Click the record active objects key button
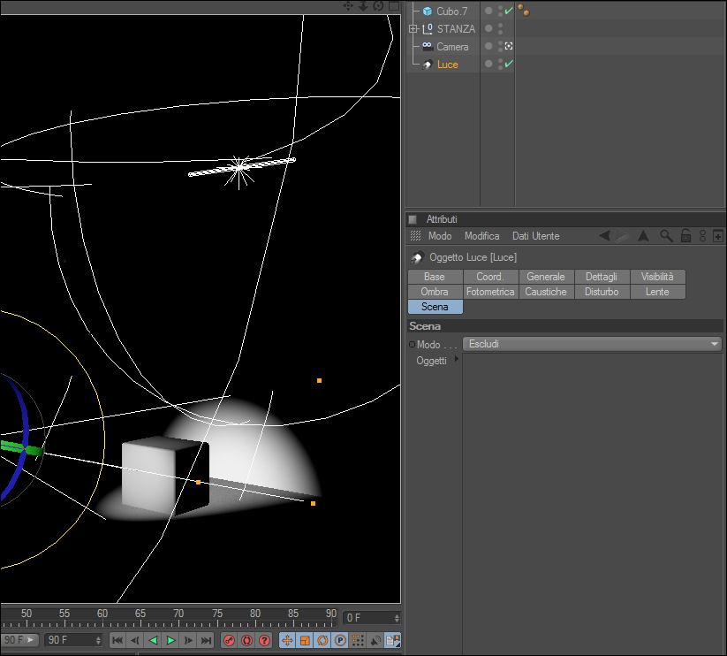This screenshot has width=727, height=656. [x=229, y=640]
